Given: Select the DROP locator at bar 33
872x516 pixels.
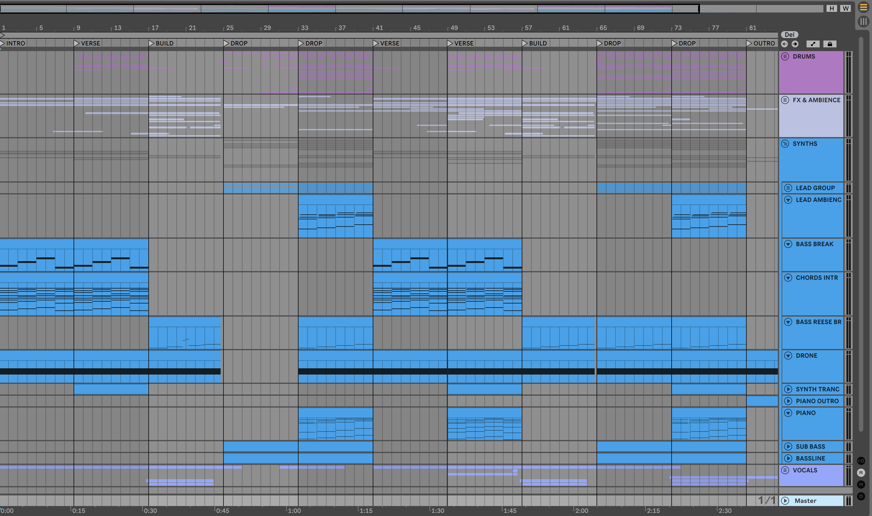Looking at the screenshot, I should click(x=310, y=43).
